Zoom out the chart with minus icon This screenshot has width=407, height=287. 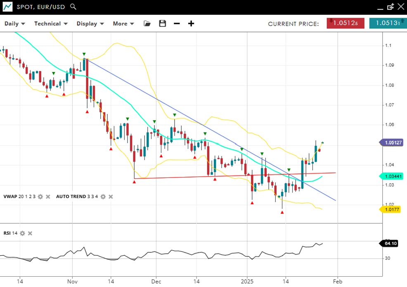(177, 23)
